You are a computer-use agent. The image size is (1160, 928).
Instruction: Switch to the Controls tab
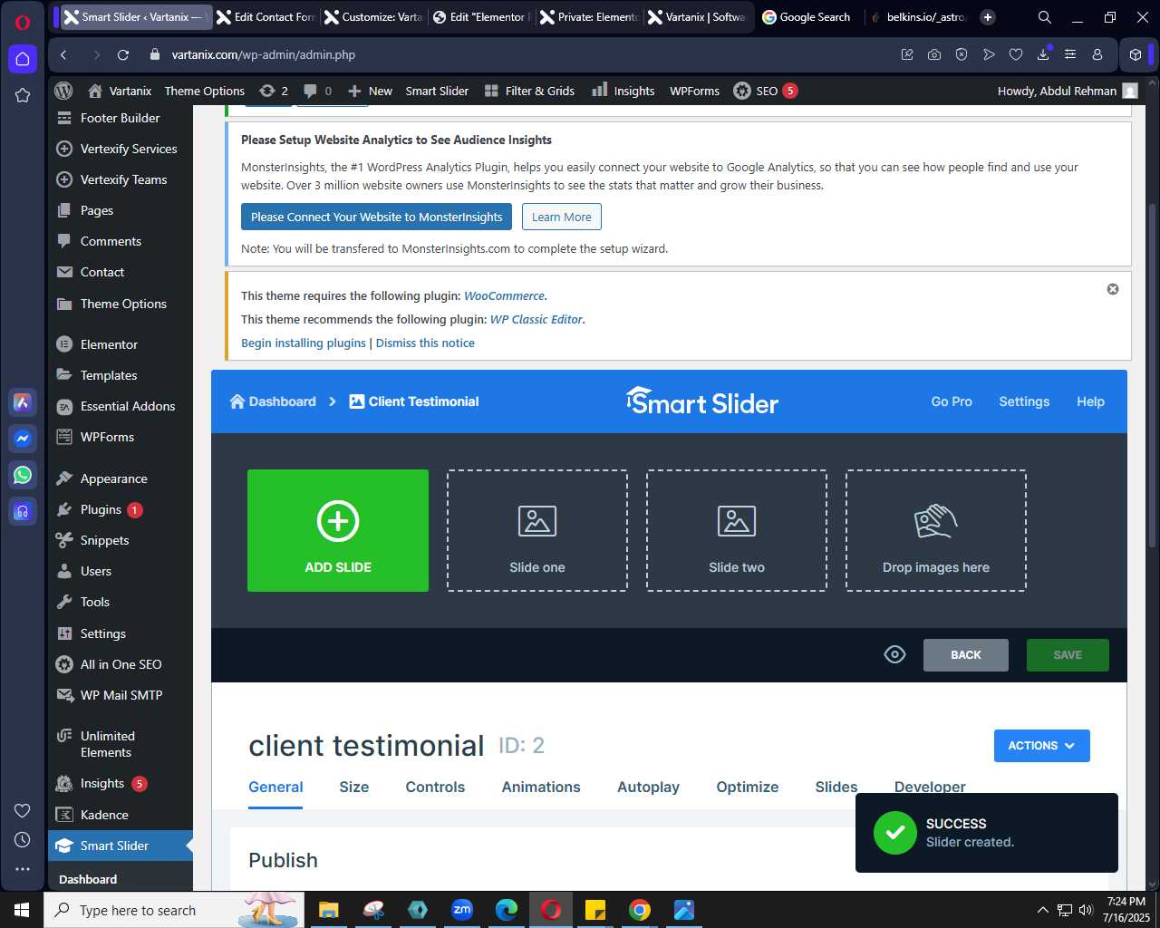(x=435, y=787)
